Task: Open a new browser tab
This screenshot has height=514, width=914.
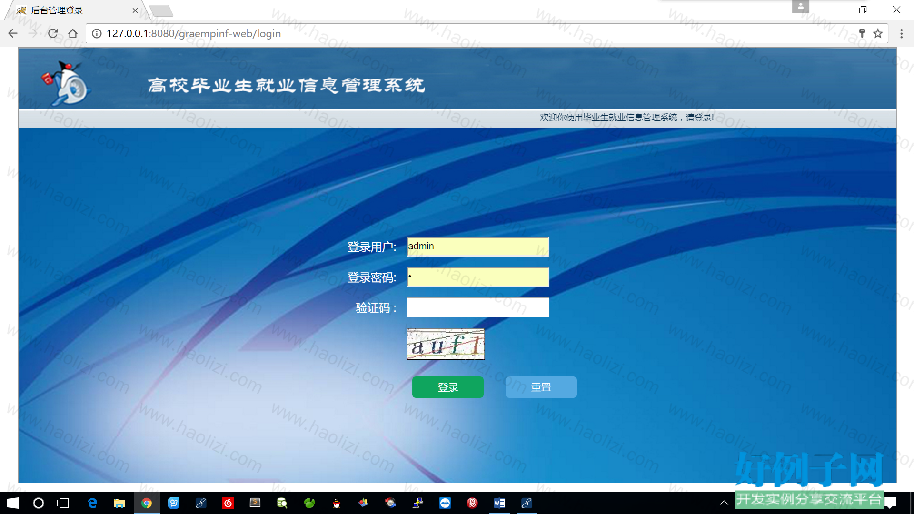Action: (161, 10)
